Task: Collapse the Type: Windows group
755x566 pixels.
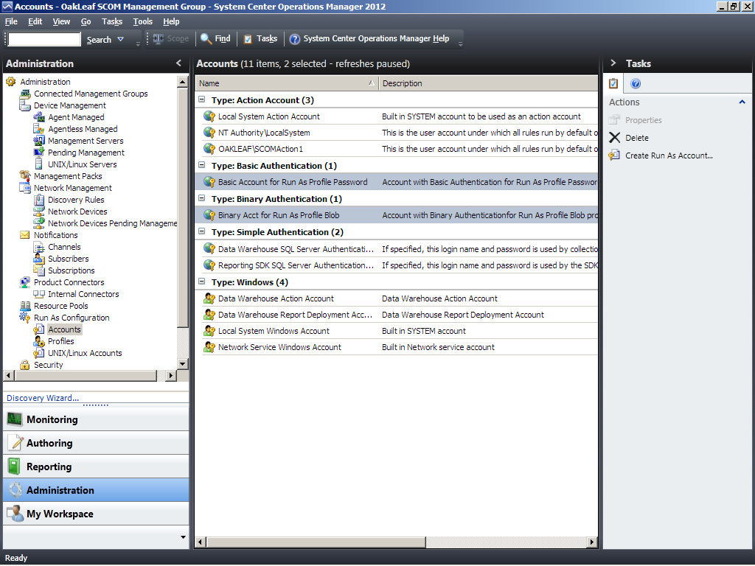Action: [x=202, y=282]
